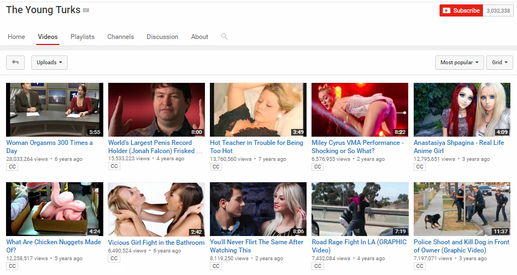The width and height of the screenshot is (517, 275).
Task: Open the Discussion tab
Action: point(162,37)
